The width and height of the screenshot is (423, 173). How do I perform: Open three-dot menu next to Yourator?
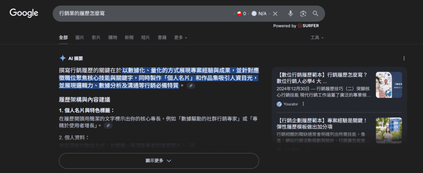tap(303, 104)
